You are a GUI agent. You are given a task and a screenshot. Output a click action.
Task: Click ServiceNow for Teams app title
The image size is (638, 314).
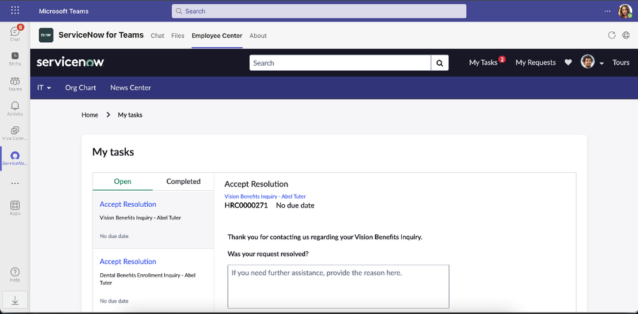point(101,35)
